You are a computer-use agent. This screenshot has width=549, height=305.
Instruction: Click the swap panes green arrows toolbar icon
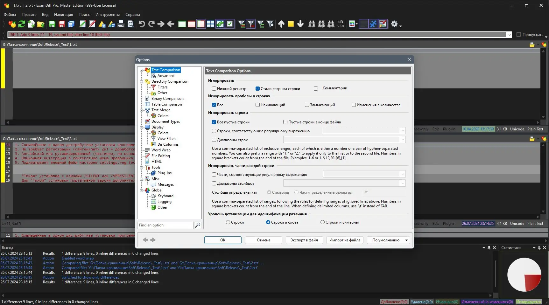(220, 24)
